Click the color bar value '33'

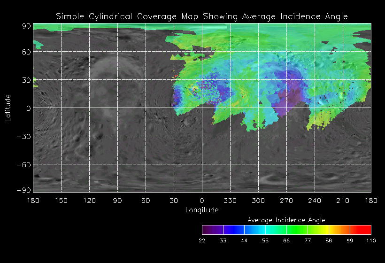[223, 240]
